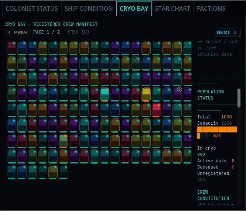246x211 pixels.
Task: Click the PAGE 1 / 2 indicator
Action: pos(47,32)
